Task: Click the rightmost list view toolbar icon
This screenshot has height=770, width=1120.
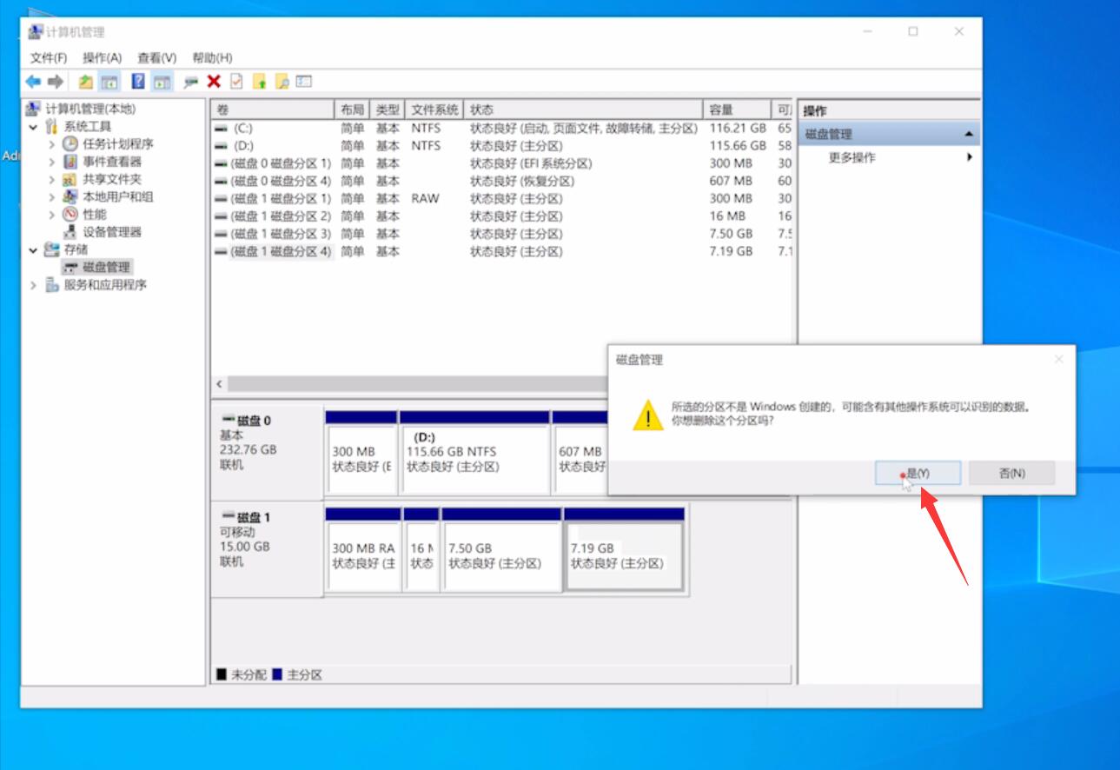Action: coord(304,82)
